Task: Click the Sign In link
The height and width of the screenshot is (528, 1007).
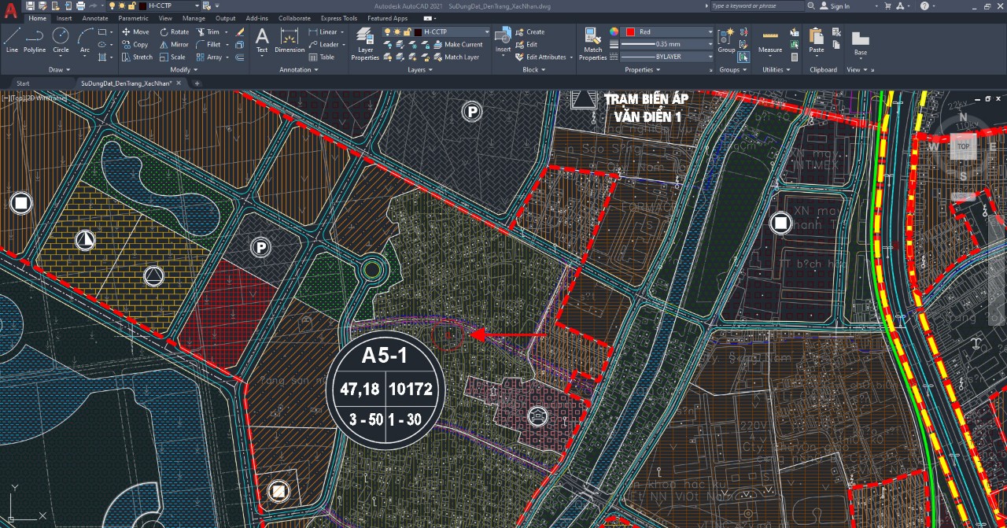Action: [x=839, y=6]
